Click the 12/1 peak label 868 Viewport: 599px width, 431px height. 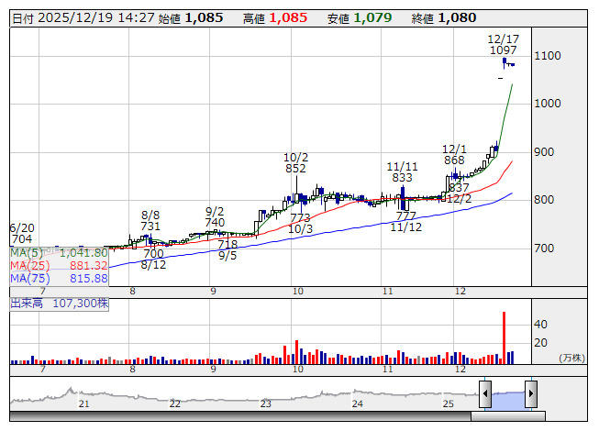pos(454,160)
